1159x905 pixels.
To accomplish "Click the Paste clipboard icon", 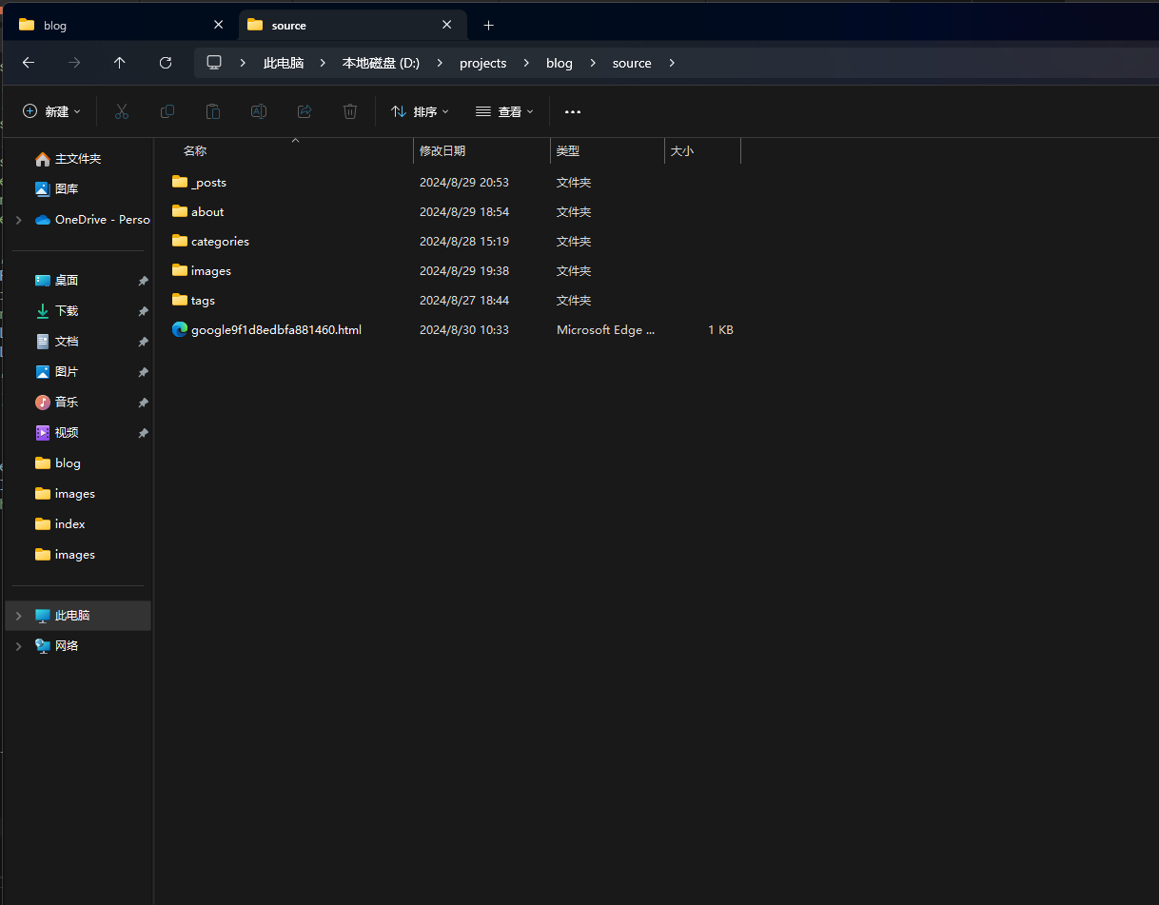I will tap(213, 111).
